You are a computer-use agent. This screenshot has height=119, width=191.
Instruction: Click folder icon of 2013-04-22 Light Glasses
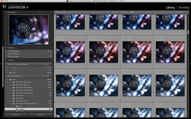(14, 93)
